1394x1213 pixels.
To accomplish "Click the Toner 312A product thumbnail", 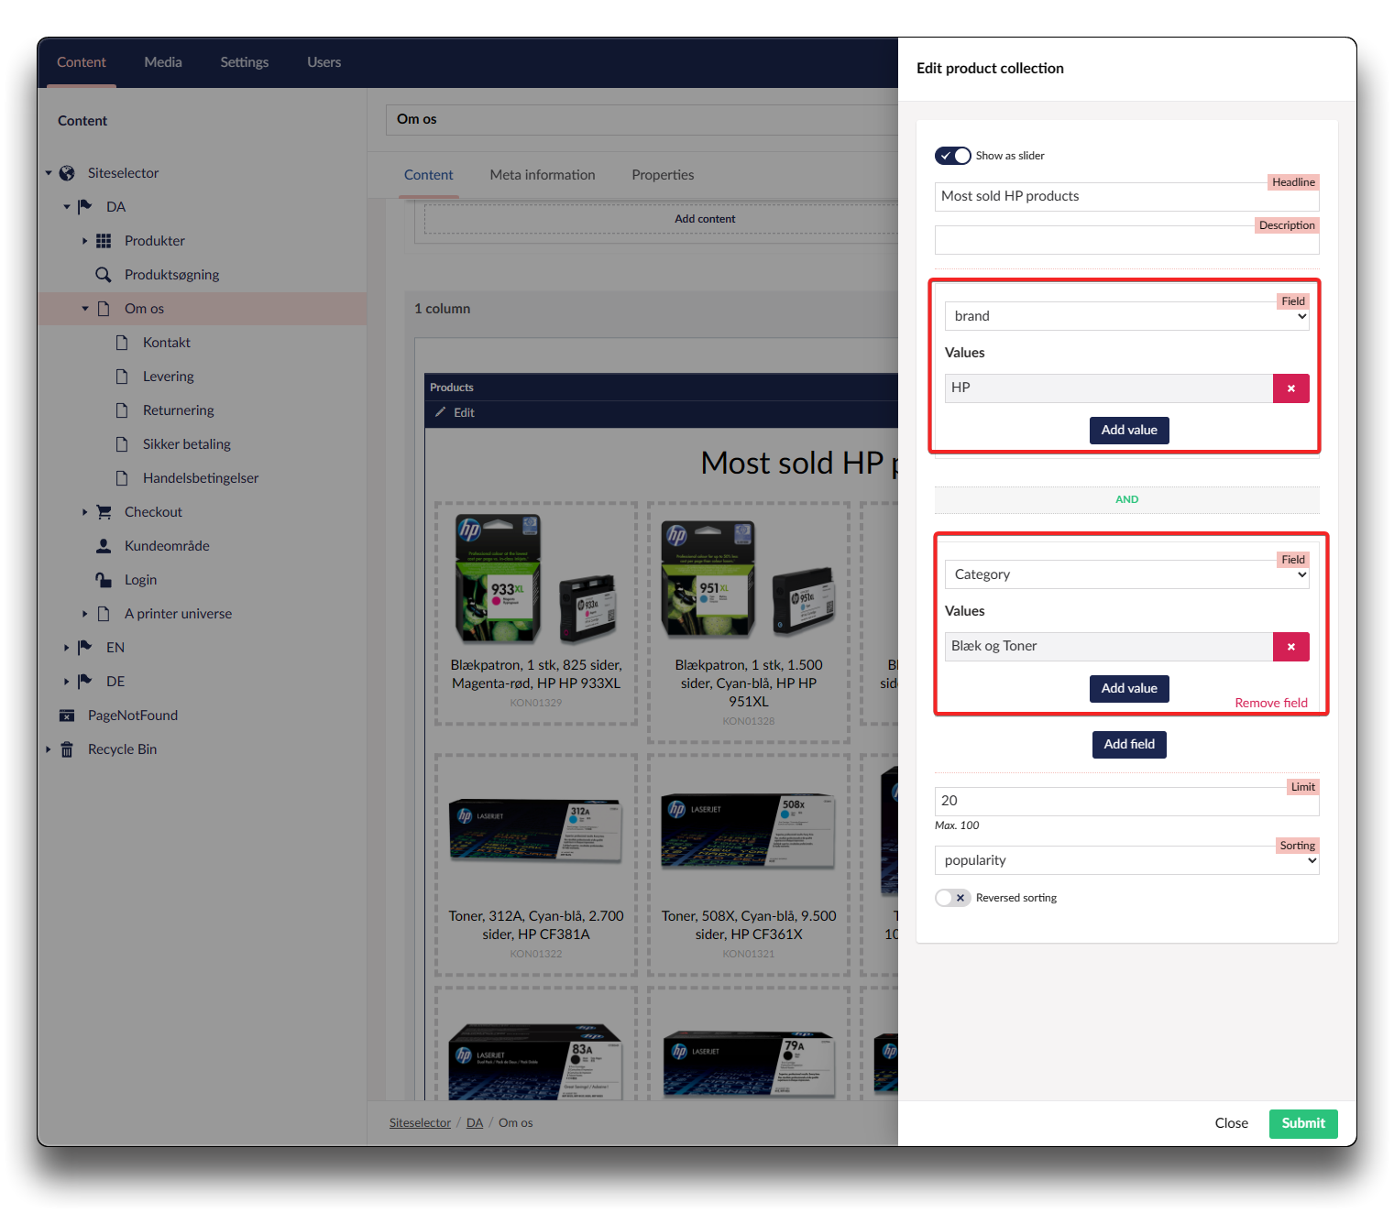I will coord(536,829).
